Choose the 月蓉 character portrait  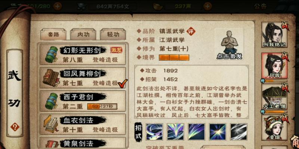274,66
